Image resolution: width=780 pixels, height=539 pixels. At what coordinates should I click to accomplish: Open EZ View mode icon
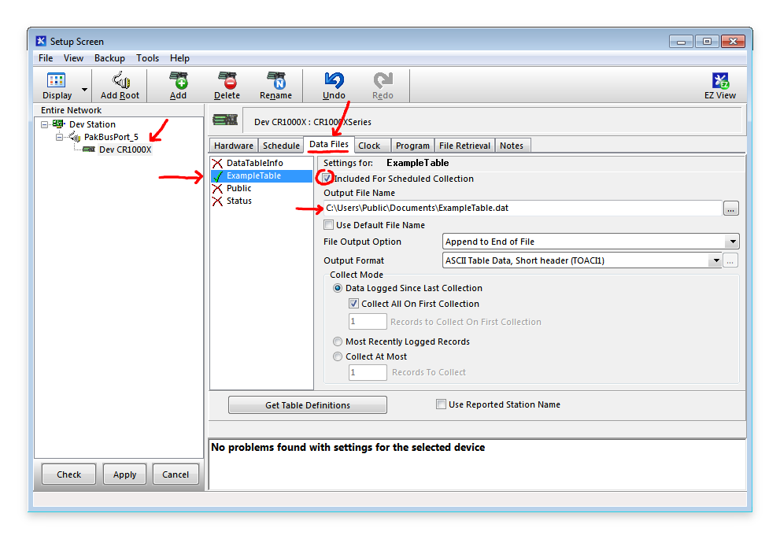pyautogui.click(x=719, y=81)
